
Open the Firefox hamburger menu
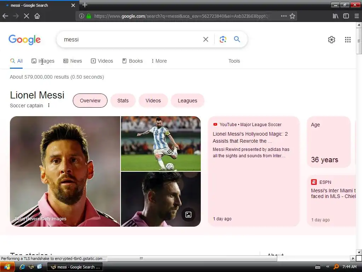pos(357,16)
